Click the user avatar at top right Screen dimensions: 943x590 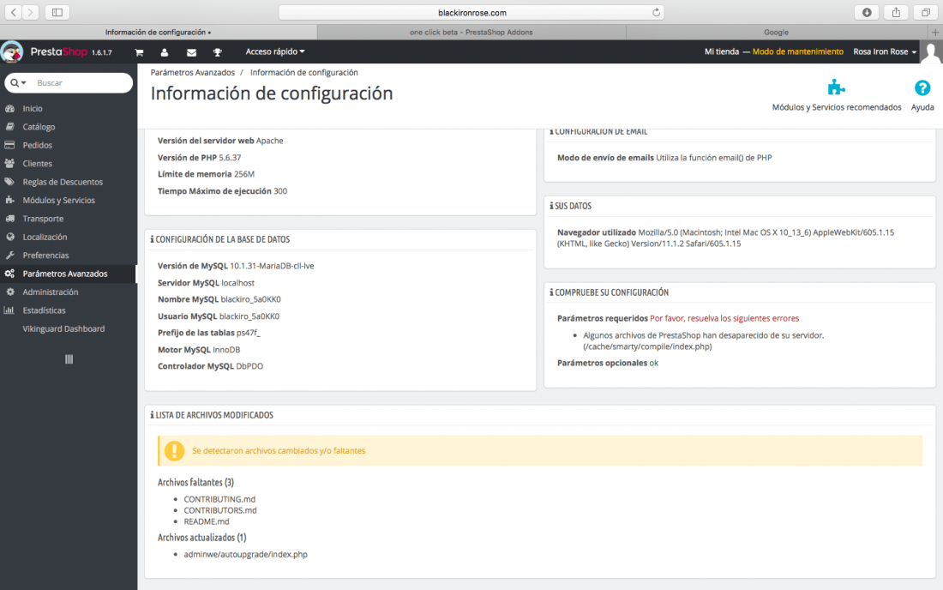[x=931, y=51]
